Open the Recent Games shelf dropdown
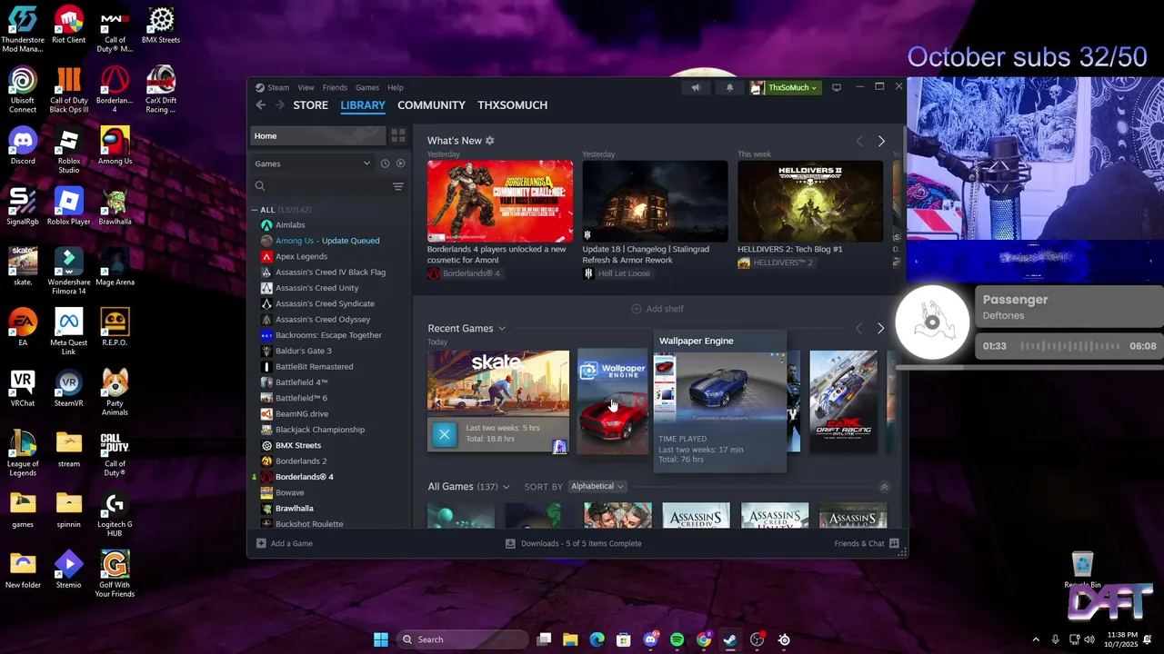Viewport: 1164px width, 654px height. click(x=501, y=329)
